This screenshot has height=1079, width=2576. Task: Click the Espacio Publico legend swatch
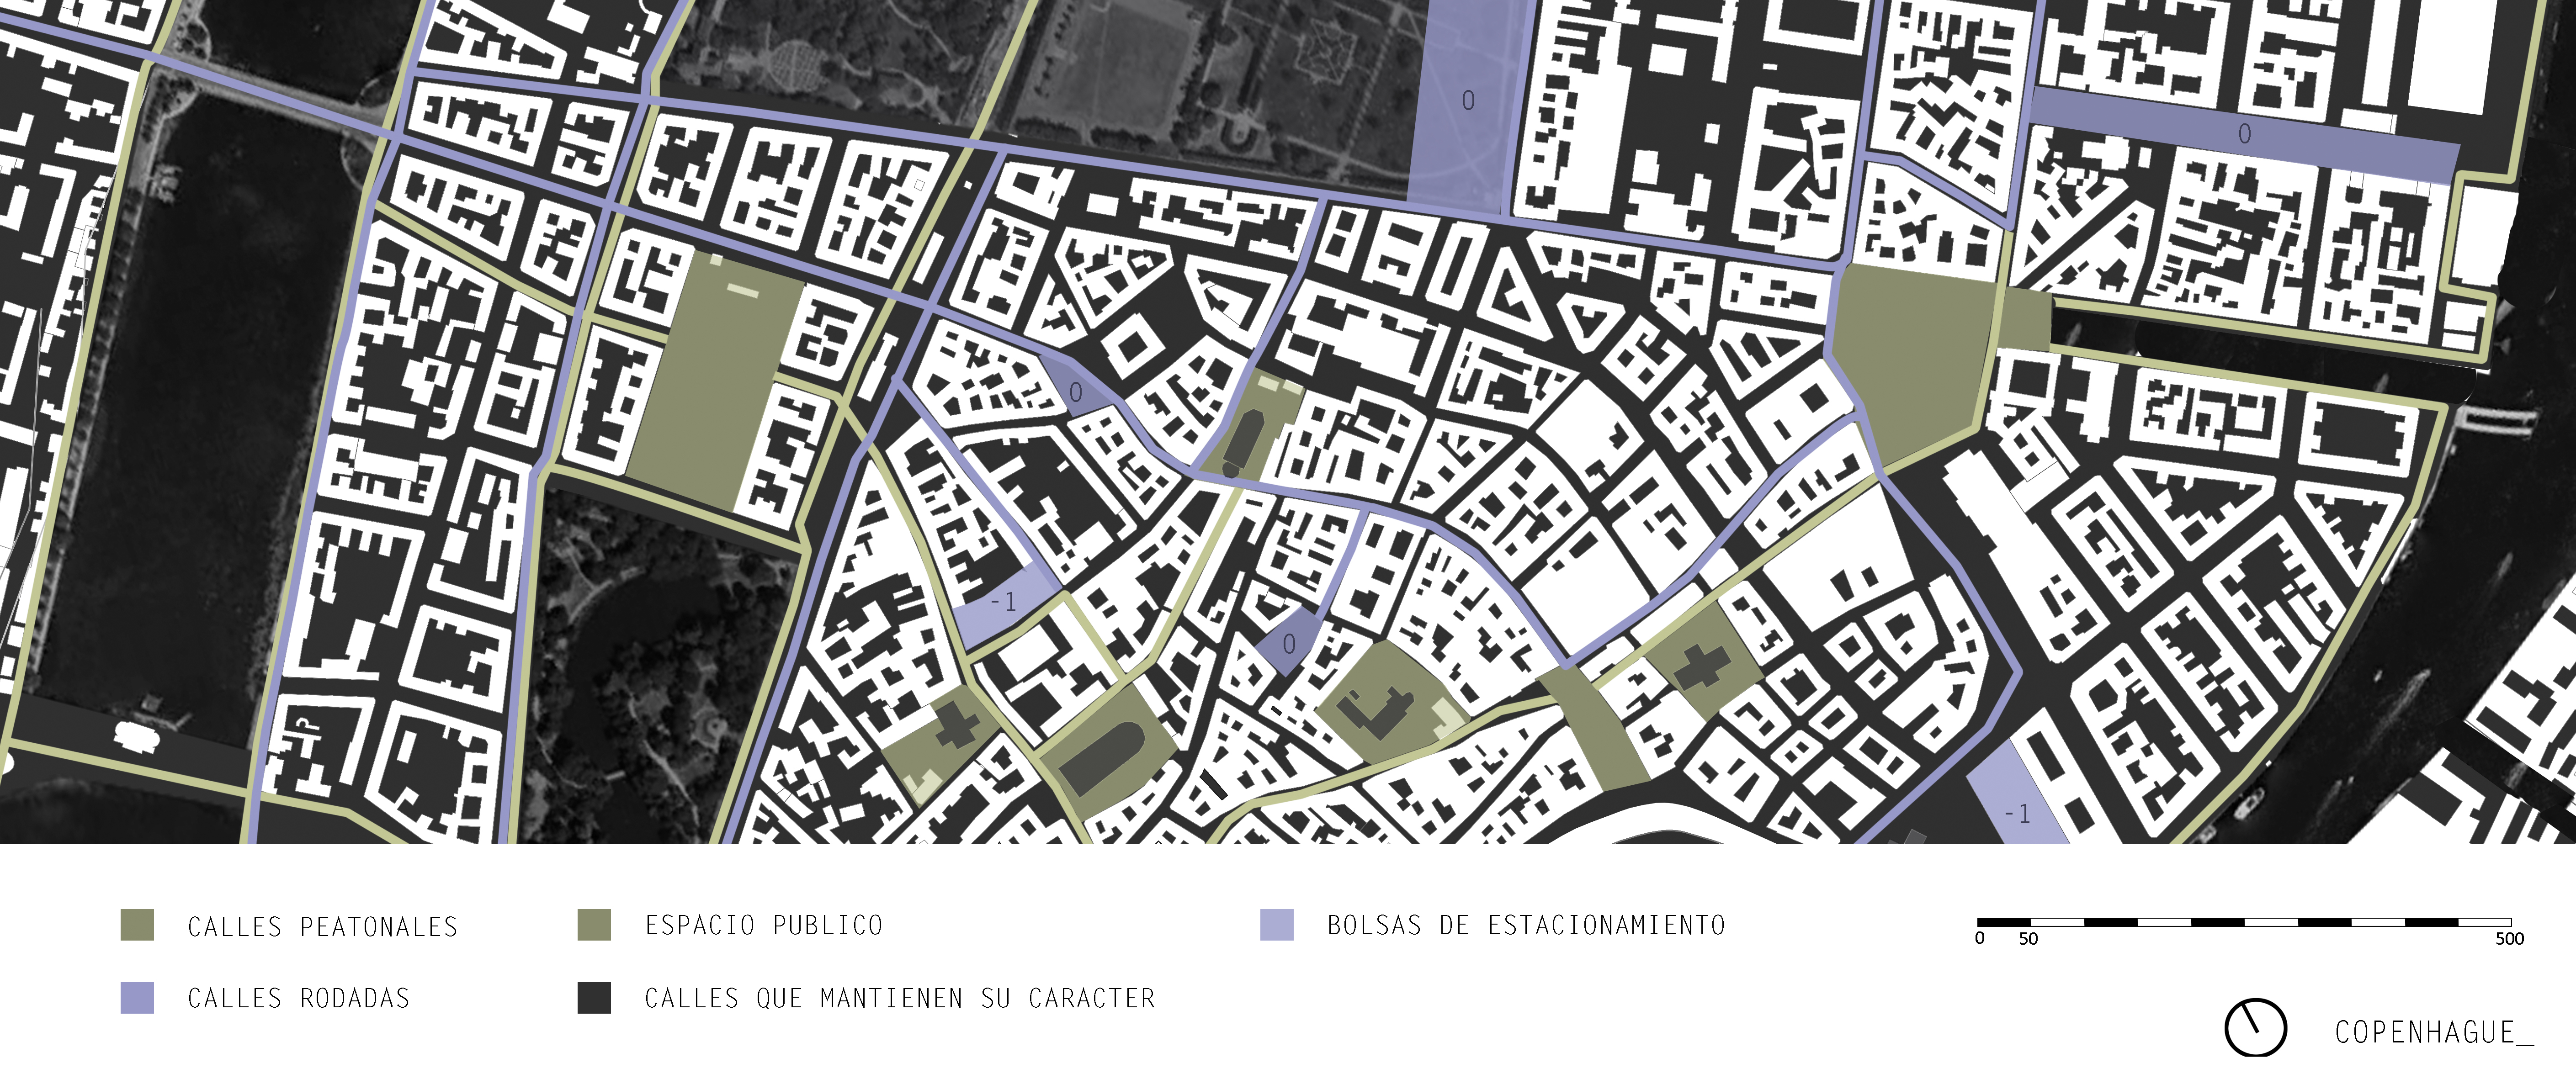594,925
